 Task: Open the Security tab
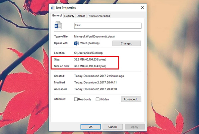[x=69, y=16]
